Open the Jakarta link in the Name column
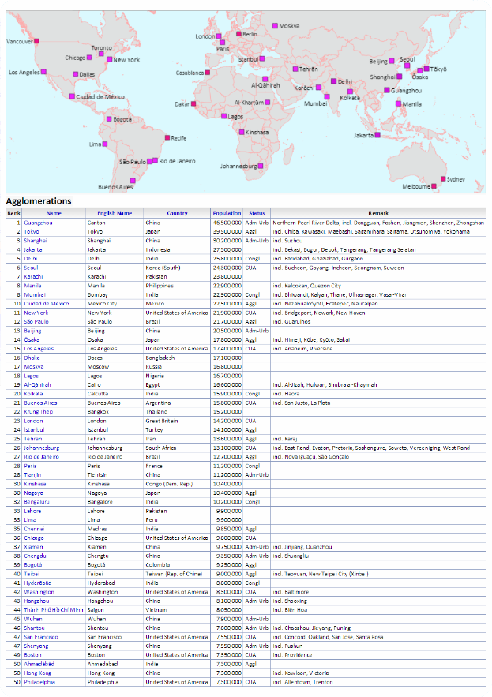 [x=33, y=249]
